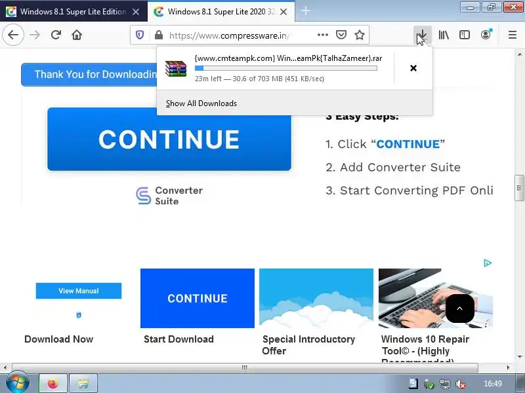Click the taskbar clock 16:49
This screenshot has width=525, height=393.
pyautogui.click(x=493, y=384)
